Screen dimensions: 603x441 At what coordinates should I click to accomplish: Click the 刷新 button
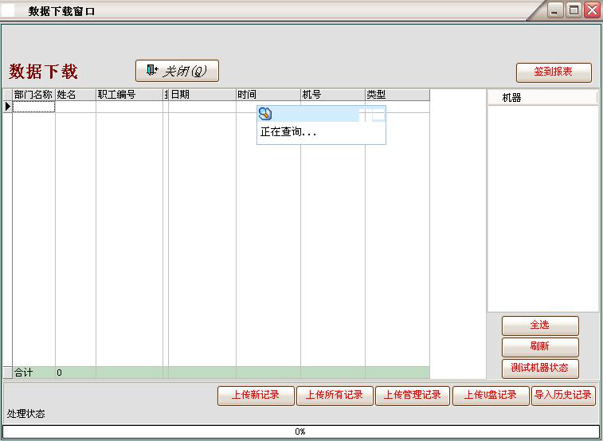[x=540, y=347]
